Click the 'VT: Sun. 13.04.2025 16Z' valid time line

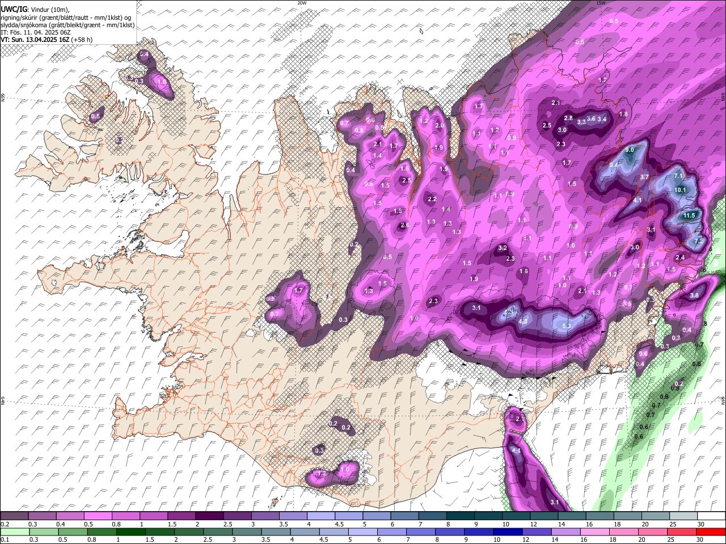tap(35, 40)
